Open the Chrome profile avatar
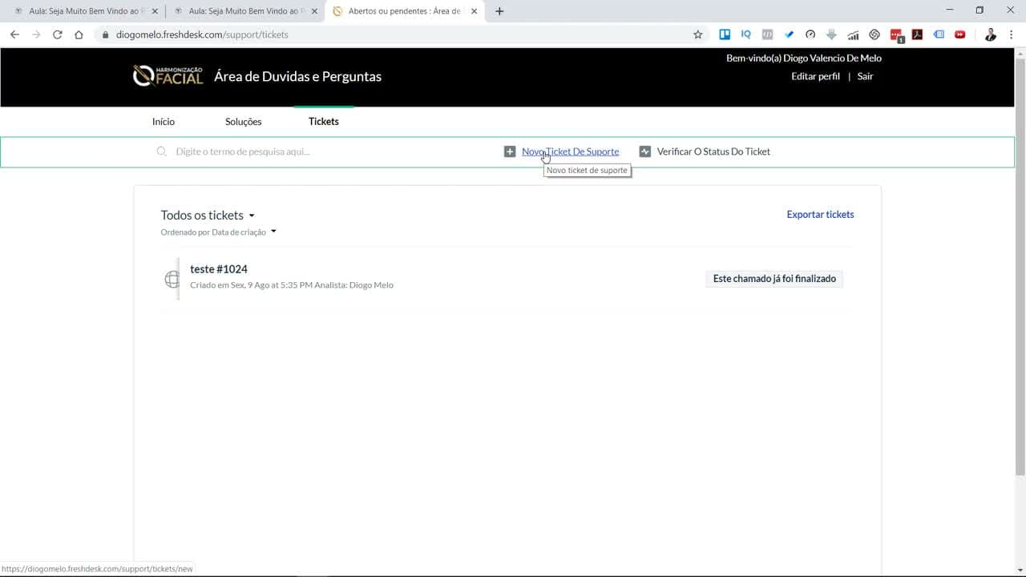1026x577 pixels. coord(991,34)
